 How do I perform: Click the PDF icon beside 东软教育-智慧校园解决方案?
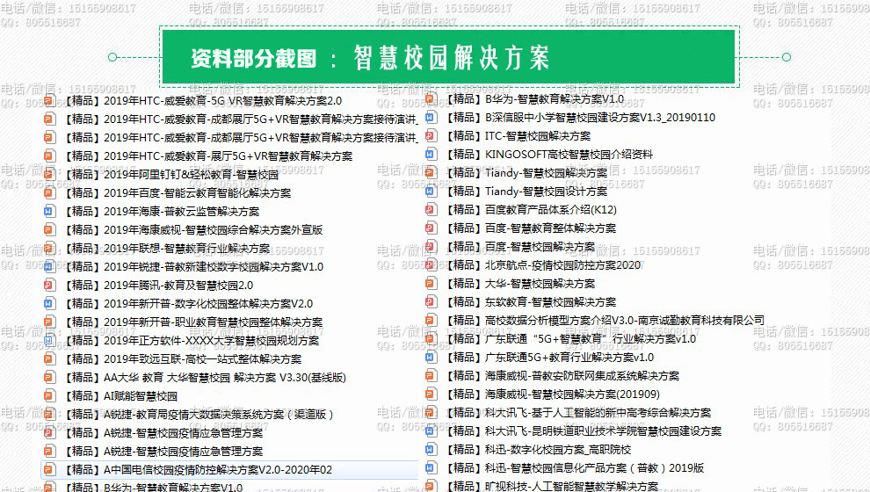pyautogui.click(x=431, y=301)
